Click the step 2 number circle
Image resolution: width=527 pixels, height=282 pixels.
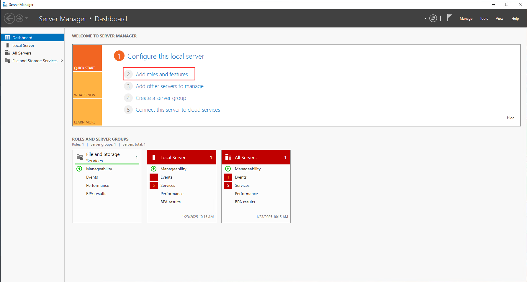[x=128, y=74]
